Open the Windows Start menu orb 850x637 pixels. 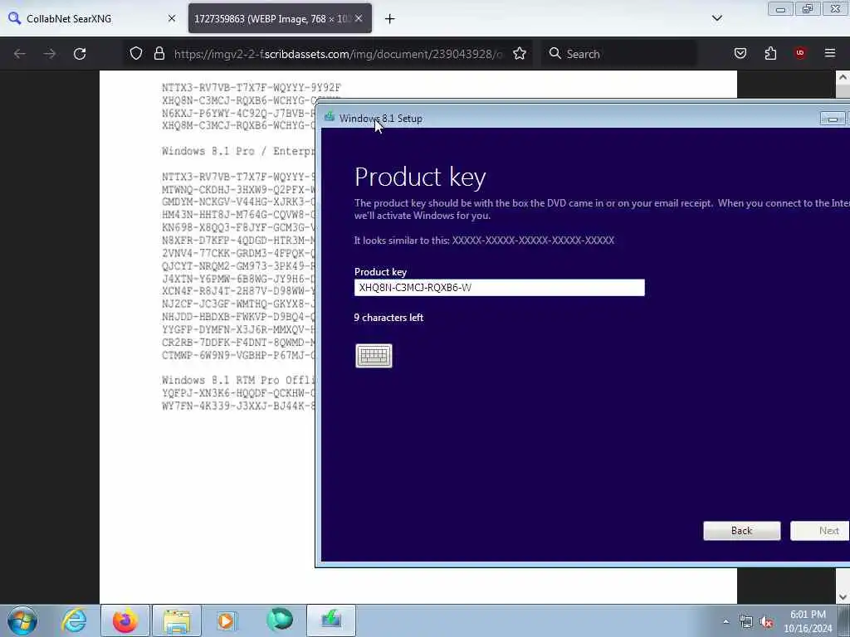tap(22, 620)
